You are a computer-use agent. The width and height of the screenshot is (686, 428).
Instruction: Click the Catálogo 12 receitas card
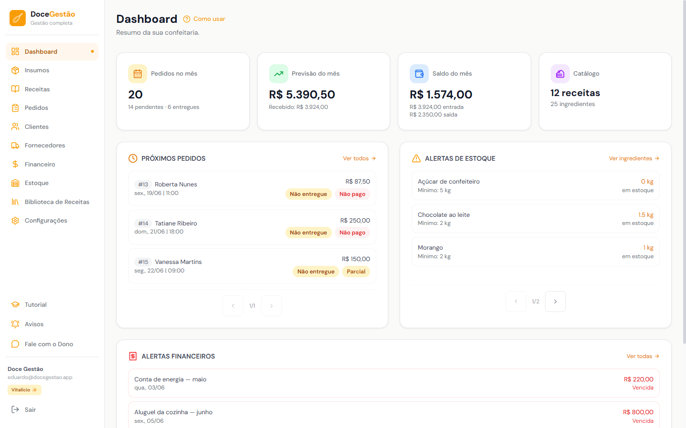pos(605,91)
